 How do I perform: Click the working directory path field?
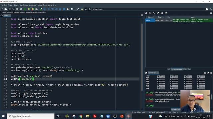pyautogui.click(x=148, y=9)
